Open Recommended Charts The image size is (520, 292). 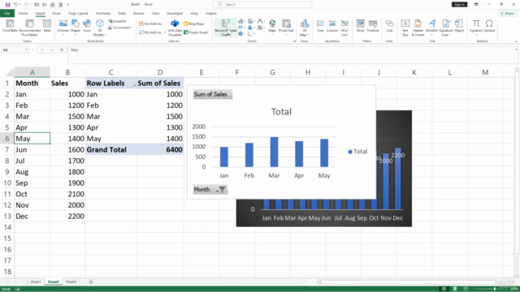coord(226,28)
